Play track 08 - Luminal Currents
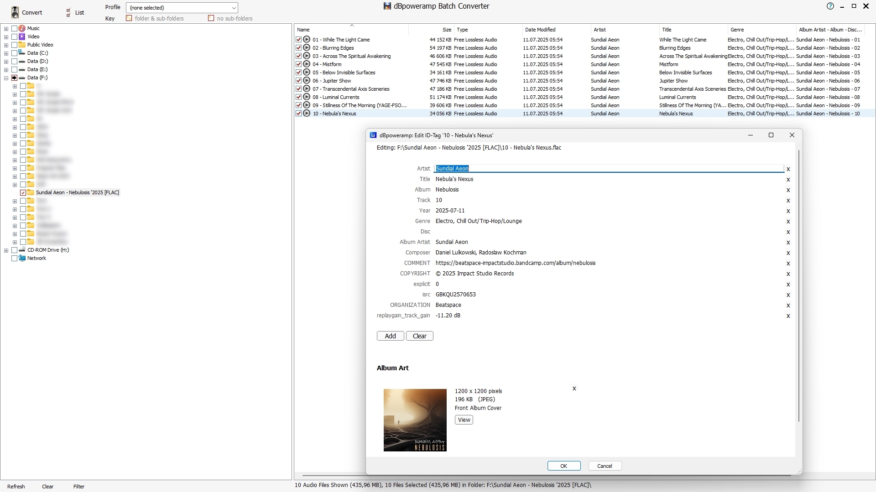 point(307,97)
